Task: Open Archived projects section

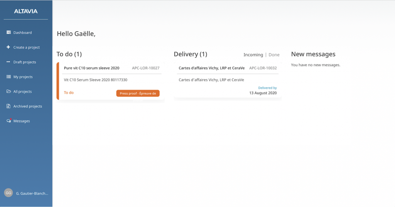Action: [x=28, y=106]
